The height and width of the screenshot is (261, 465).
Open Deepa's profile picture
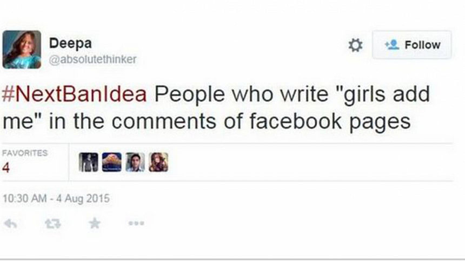22,49
